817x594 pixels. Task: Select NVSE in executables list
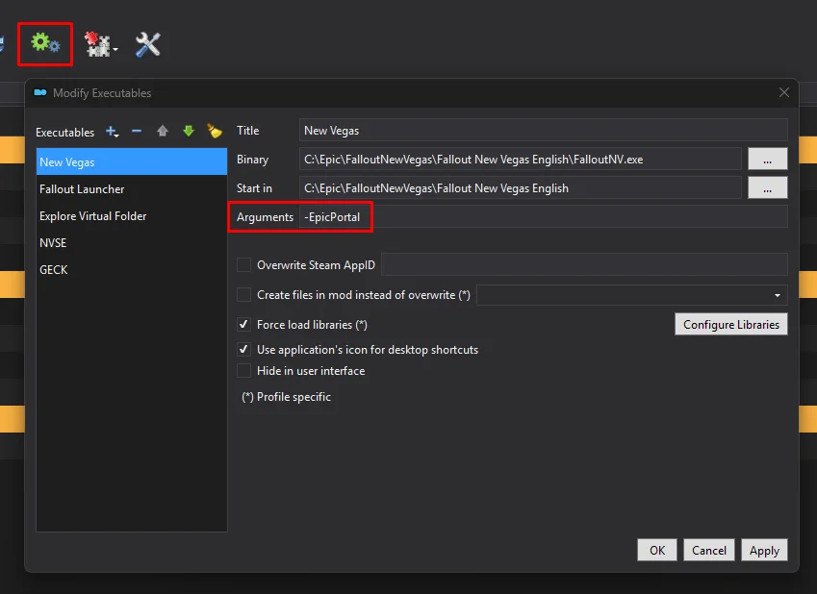click(x=53, y=243)
